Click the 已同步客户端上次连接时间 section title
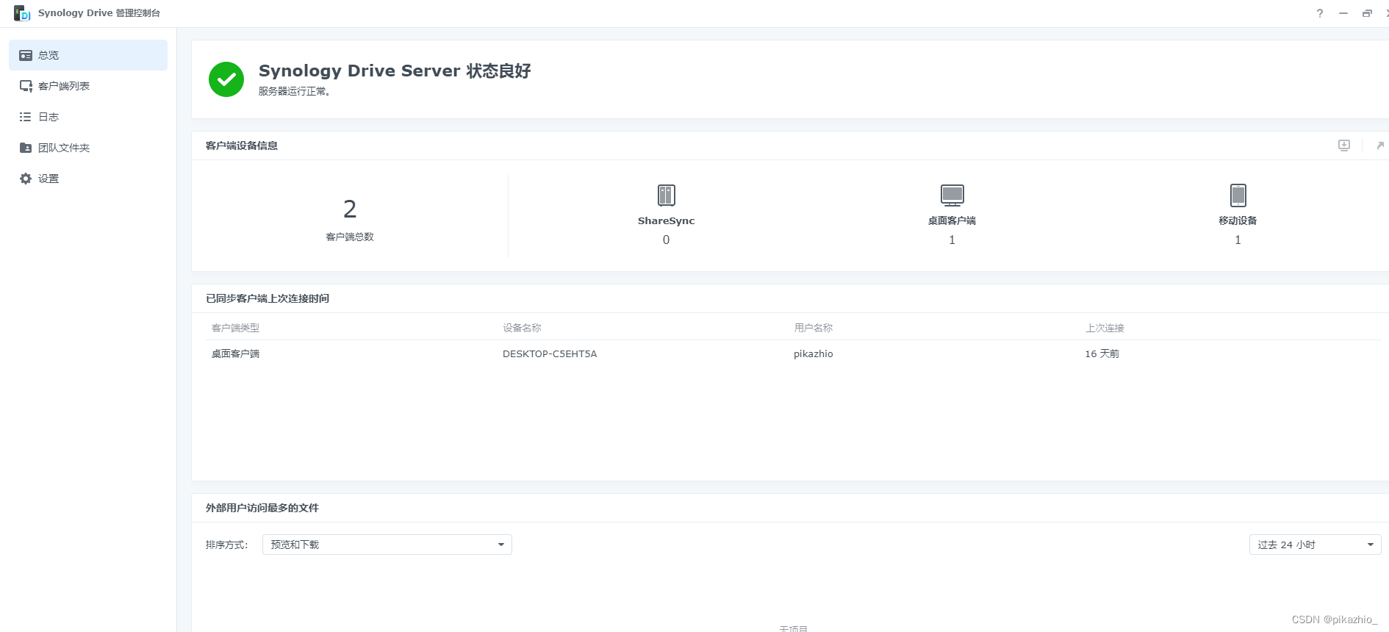1389x632 pixels. (268, 298)
